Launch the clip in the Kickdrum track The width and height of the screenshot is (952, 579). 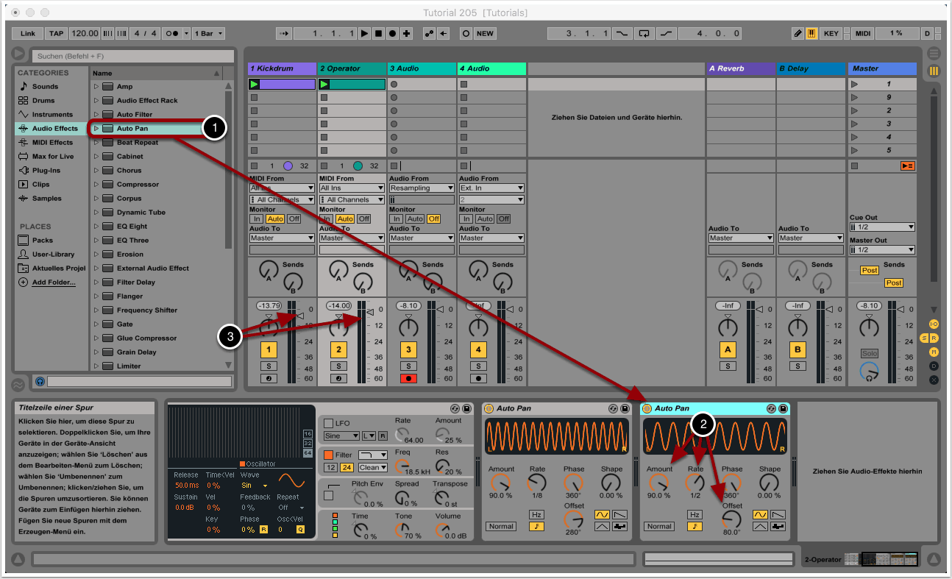tap(255, 85)
